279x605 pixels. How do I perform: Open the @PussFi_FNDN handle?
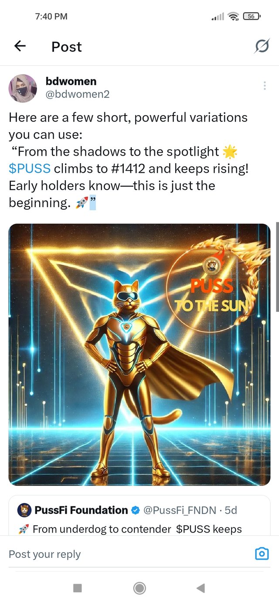[180, 510]
